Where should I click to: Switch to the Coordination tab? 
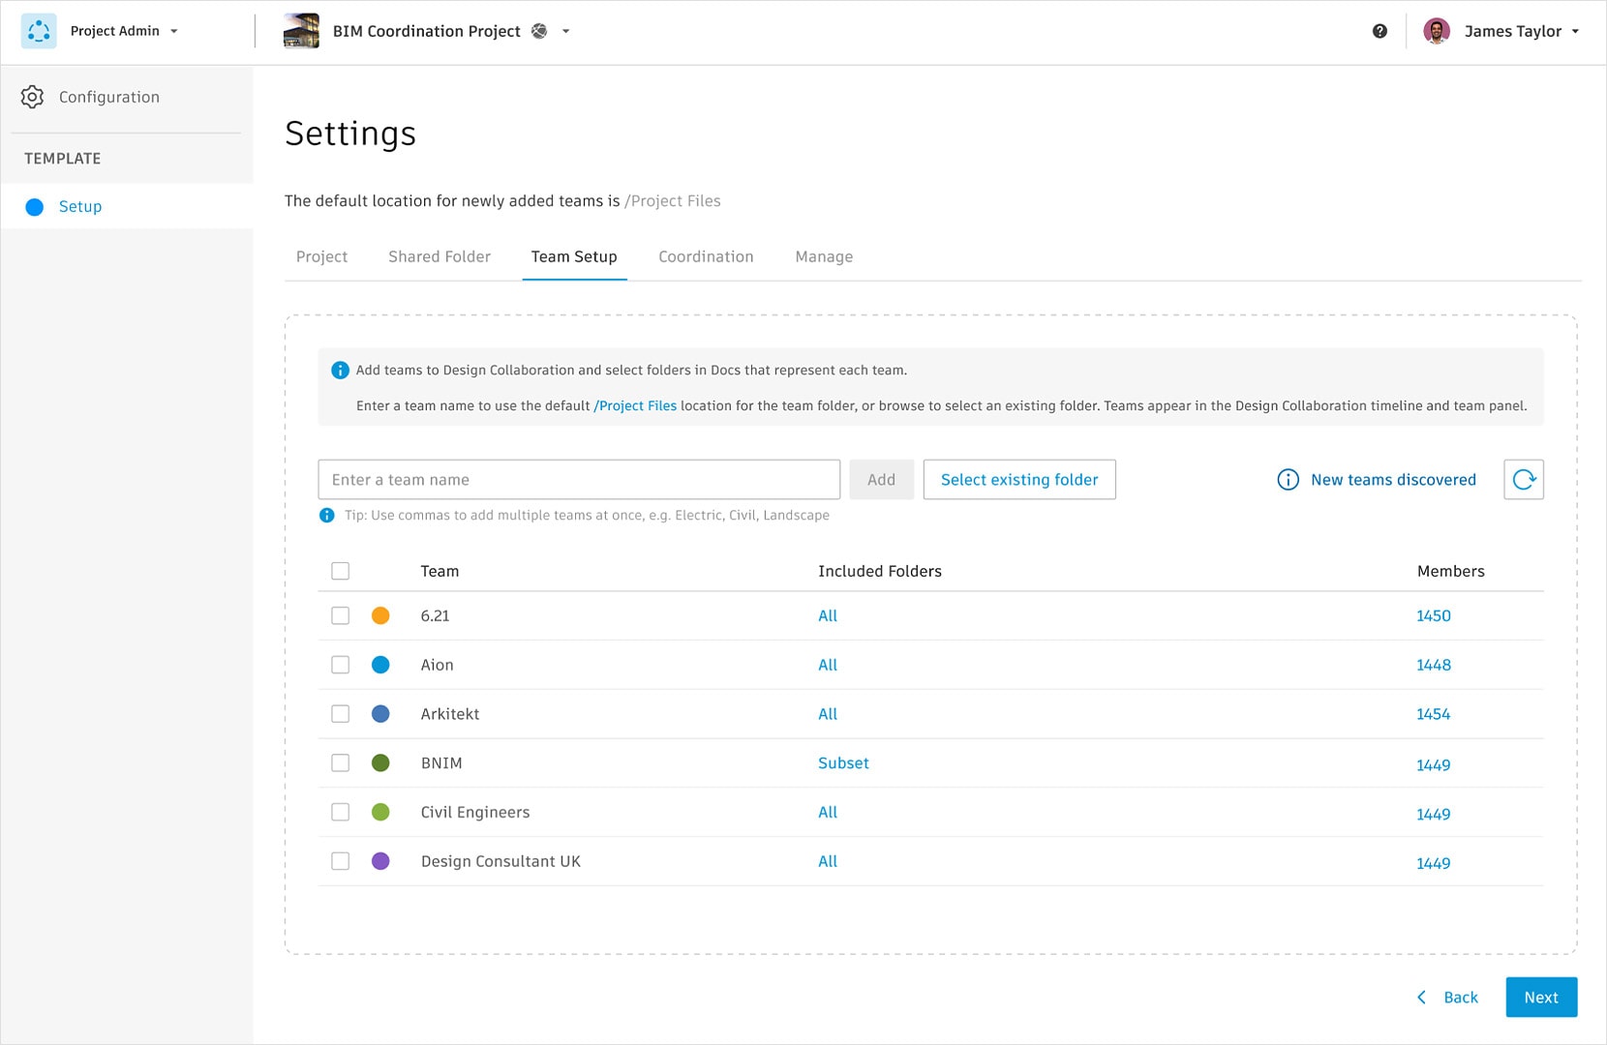(706, 256)
